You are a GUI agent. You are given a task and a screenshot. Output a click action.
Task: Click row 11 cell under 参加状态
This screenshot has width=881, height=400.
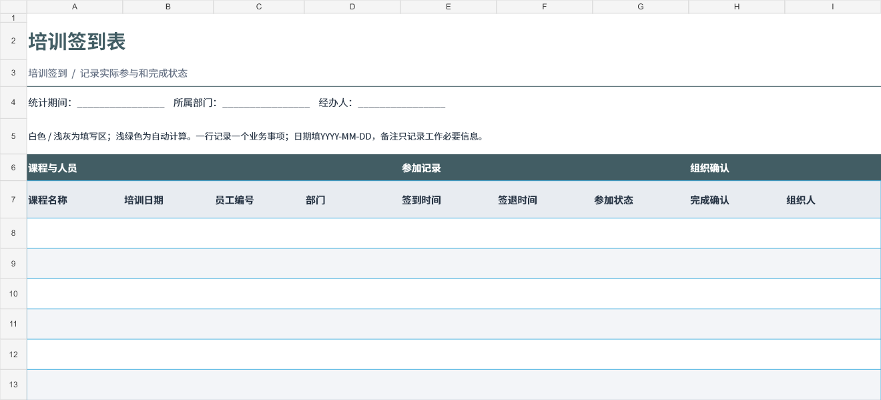(641, 324)
